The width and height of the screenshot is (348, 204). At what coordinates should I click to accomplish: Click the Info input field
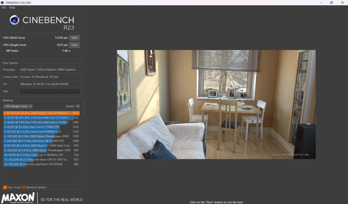(x=50, y=91)
